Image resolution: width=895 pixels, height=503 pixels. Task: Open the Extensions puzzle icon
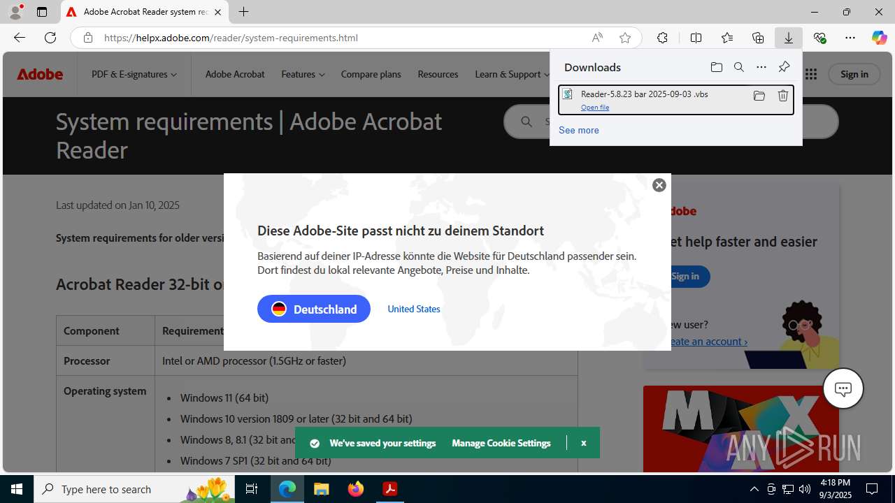coord(662,38)
